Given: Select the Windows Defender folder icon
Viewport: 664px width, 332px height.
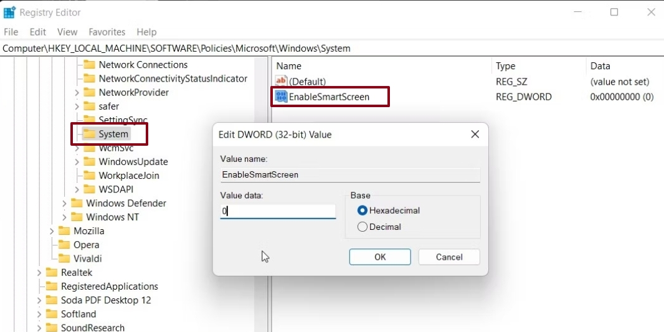Looking at the screenshot, I should click(77, 203).
